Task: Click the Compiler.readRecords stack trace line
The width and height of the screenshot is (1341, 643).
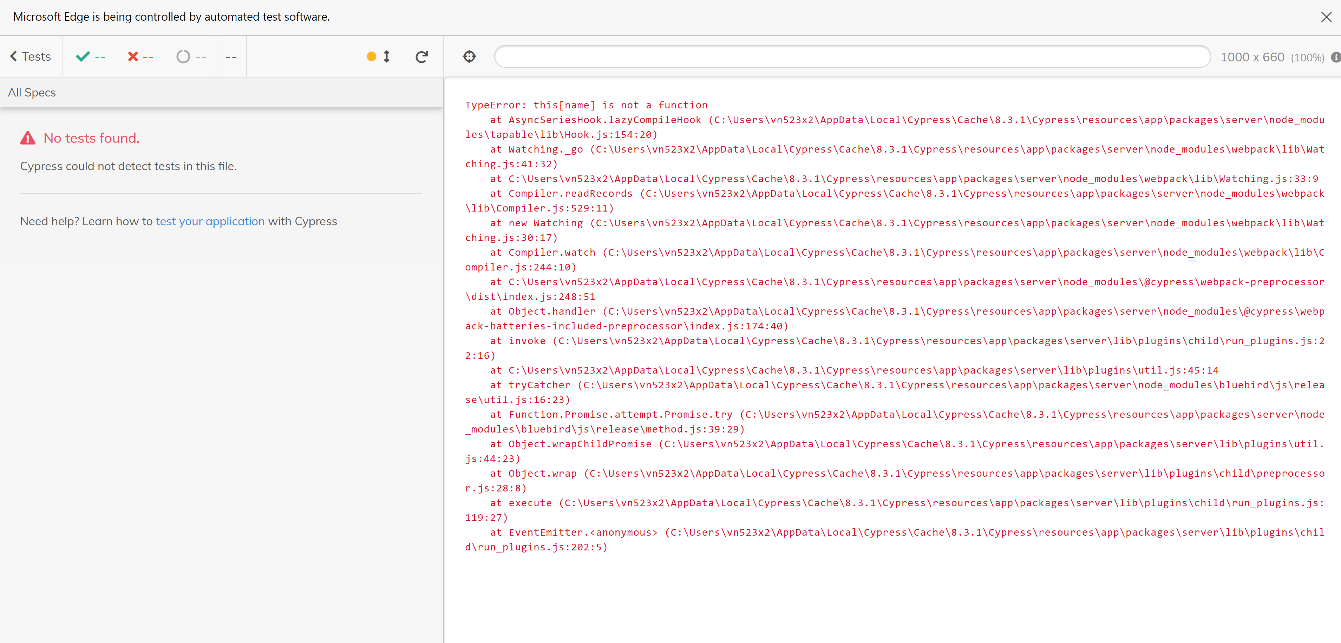Action: click(x=894, y=201)
